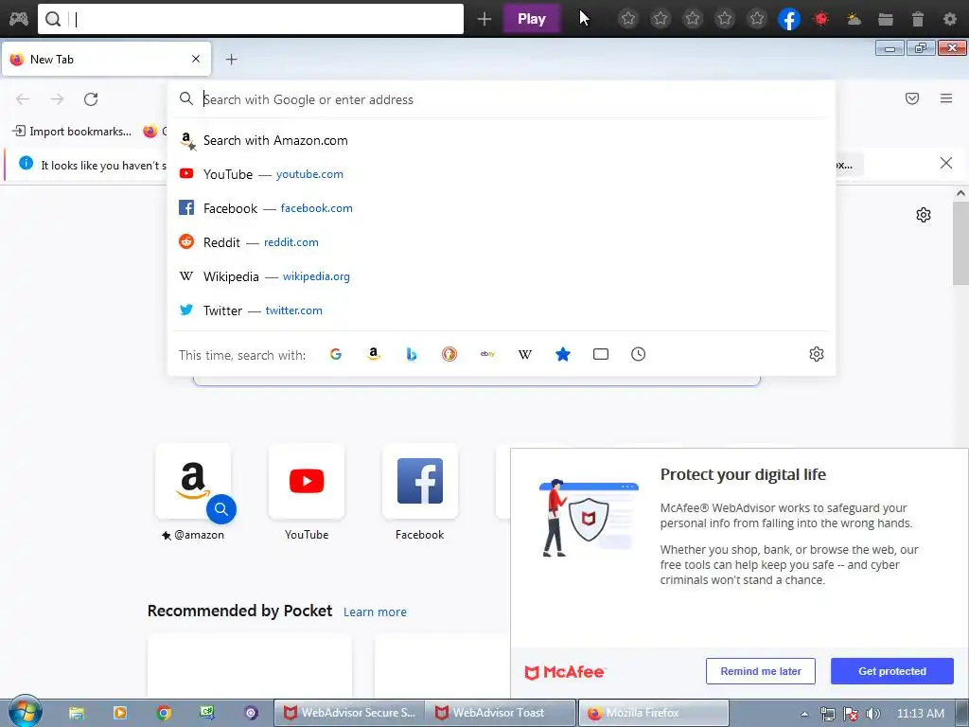Focus the top toolbar search box

click(250, 19)
